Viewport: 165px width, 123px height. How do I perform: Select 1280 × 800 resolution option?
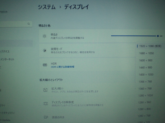(144, 109)
